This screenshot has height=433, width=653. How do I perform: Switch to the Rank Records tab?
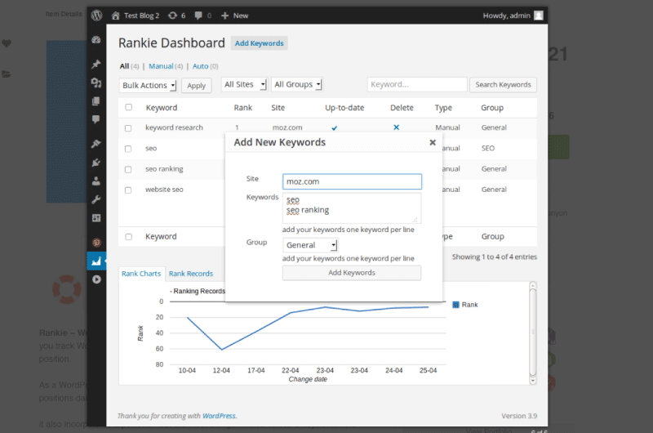tap(191, 274)
